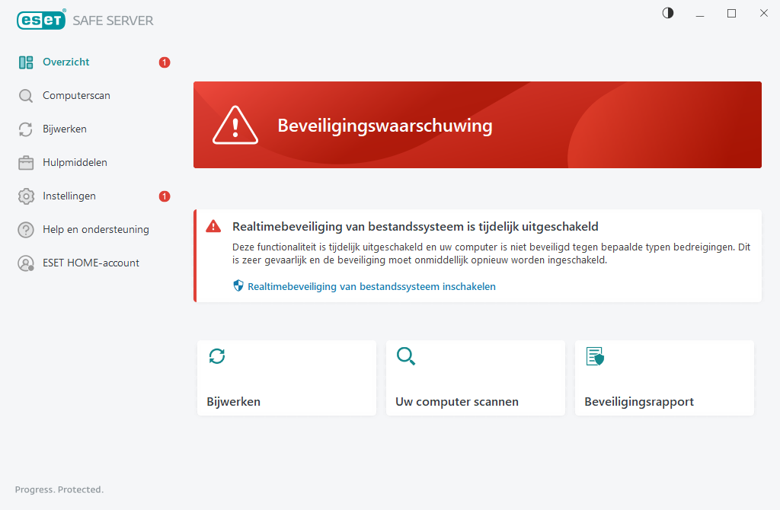
Task: Click the warning triangle in the red banner
Action: [235, 124]
